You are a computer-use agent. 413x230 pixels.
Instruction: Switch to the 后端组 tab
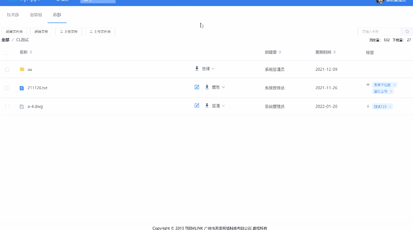pyautogui.click(x=36, y=15)
